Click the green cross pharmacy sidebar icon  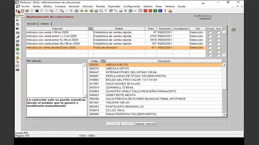point(17,49)
